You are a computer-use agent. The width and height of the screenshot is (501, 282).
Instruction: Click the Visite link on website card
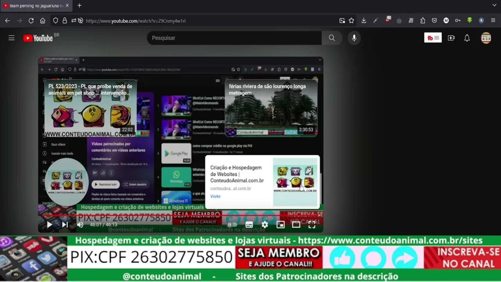point(215,196)
